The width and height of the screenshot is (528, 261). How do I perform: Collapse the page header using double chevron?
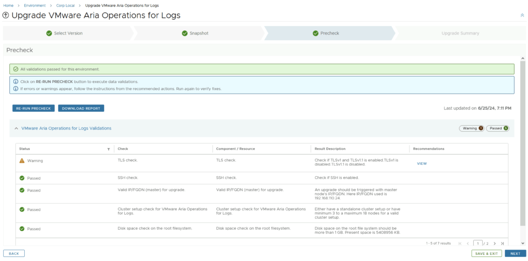coord(522,15)
